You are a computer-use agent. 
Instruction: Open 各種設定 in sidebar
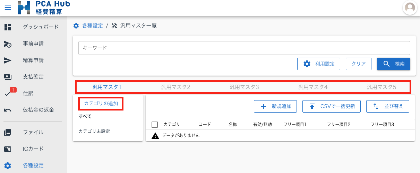pos(34,166)
